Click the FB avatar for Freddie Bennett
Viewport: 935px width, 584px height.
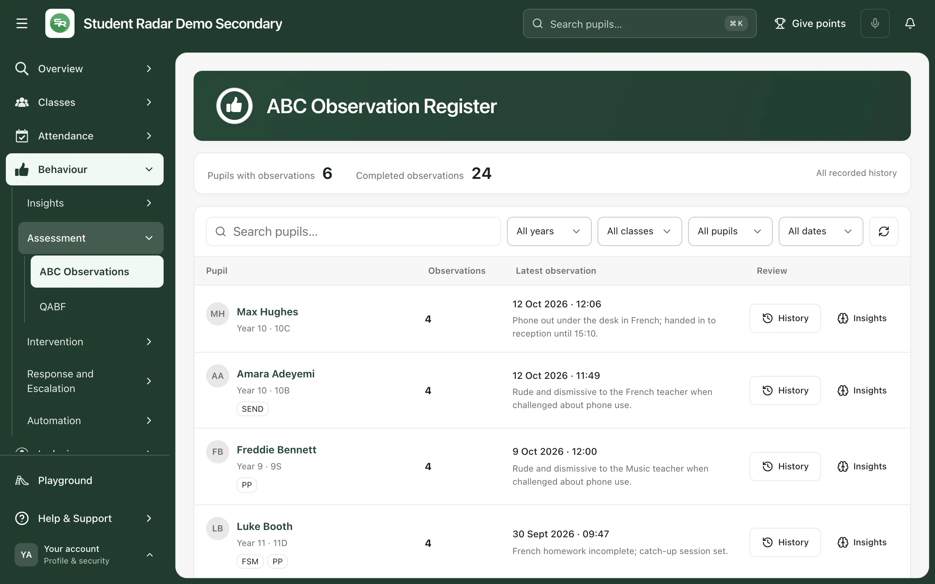(x=218, y=452)
